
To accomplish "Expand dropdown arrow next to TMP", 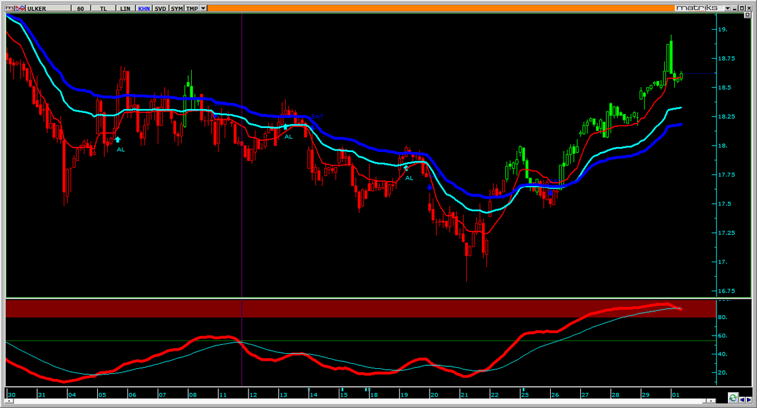I will point(203,8).
